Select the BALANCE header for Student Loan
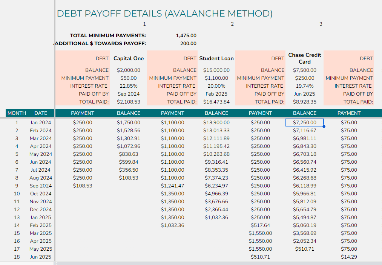The height and width of the screenshot is (265, 382). 216,113
